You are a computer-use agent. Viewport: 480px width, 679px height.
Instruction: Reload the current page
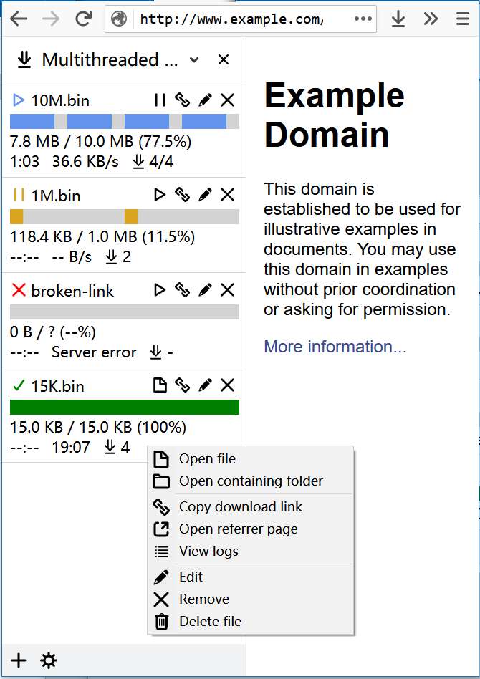tap(84, 19)
